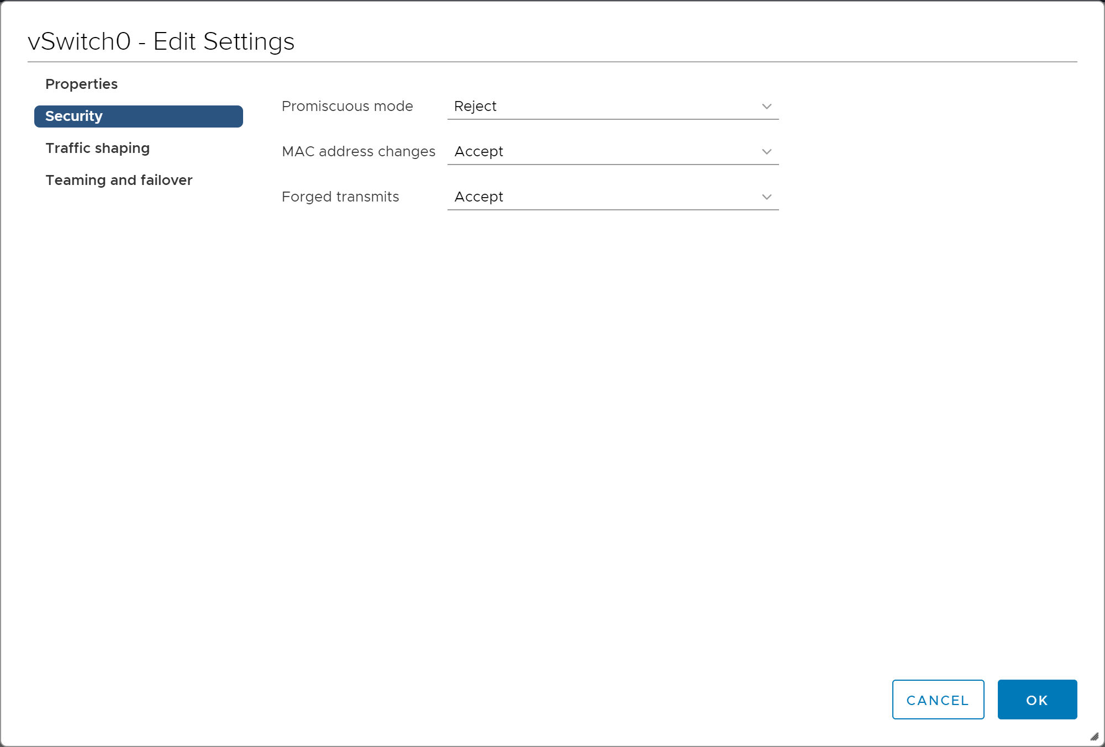Select Traffic shaping settings section
The height and width of the screenshot is (747, 1105).
click(x=97, y=147)
